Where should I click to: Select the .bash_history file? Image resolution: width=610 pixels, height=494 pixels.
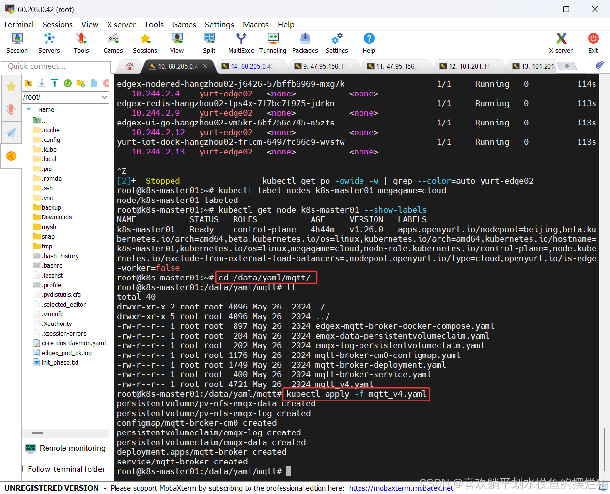[x=56, y=256]
